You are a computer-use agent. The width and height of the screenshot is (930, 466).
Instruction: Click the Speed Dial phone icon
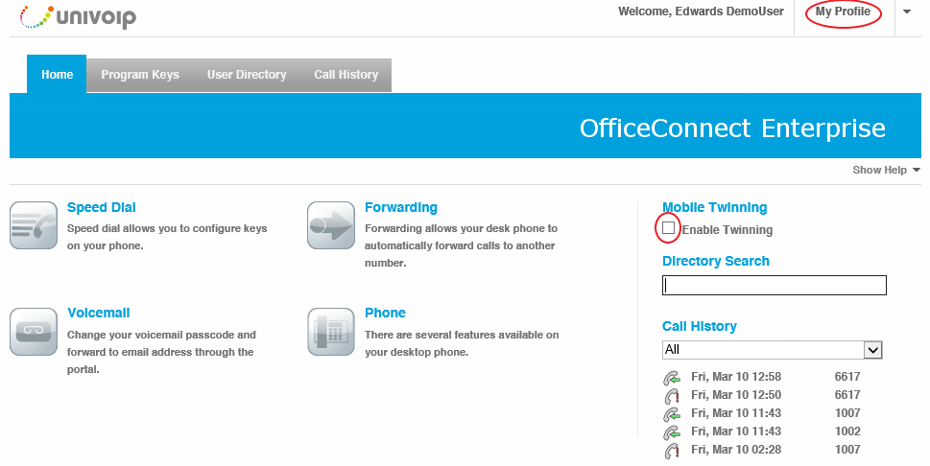(34, 225)
